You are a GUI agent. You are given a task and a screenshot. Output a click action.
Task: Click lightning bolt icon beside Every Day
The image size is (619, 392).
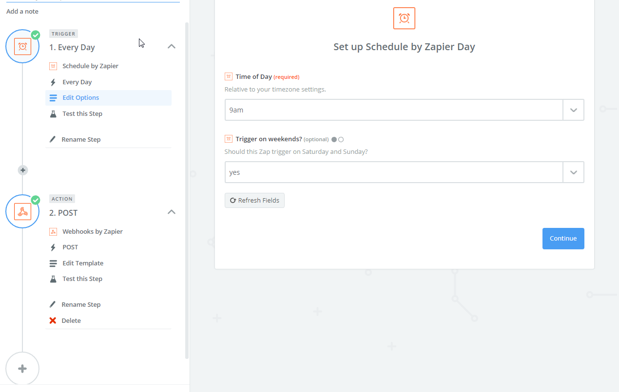coord(53,82)
